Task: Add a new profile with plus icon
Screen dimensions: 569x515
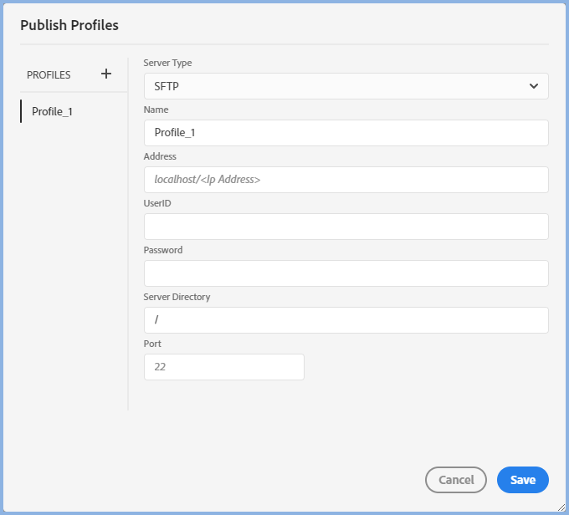Action: (106, 74)
